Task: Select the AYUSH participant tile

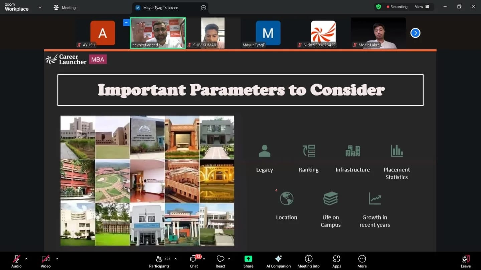Action: coord(103,33)
